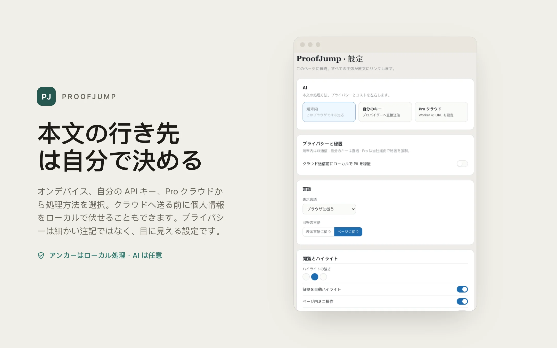Viewport: 557px width, 348px height.
Task: Click the PROOFJUMP brand wordmark
Action: pyautogui.click(x=89, y=97)
